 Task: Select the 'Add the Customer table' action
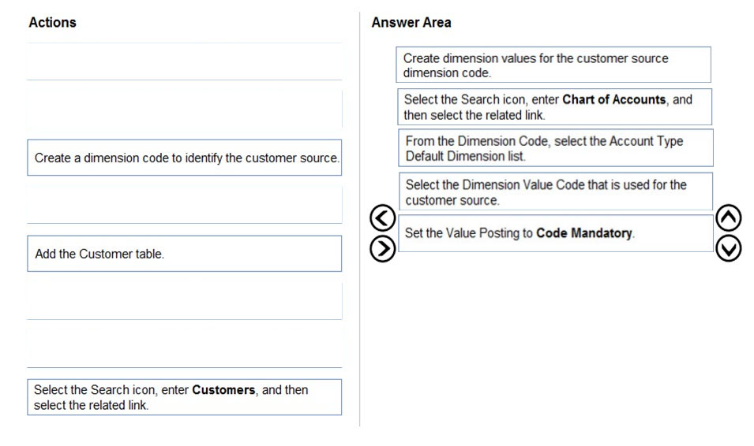(185, 254)
